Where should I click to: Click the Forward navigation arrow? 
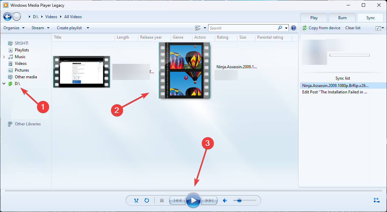click(x=17, y=17)
